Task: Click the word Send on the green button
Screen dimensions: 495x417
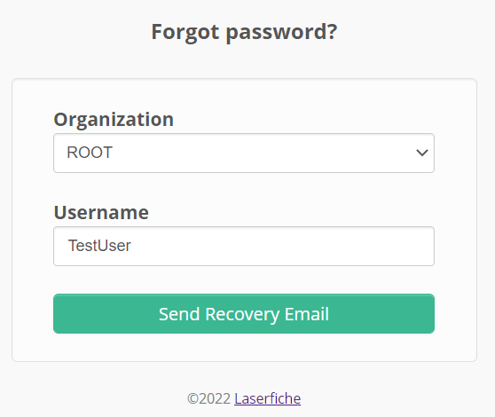Action: coord(179,314)
